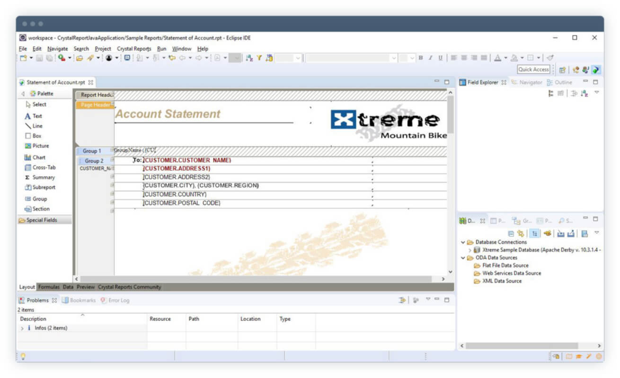This screenshot has height=378, width=620.
Task: Select the Summary tool in the Palette
Action: tap(39, 177)
